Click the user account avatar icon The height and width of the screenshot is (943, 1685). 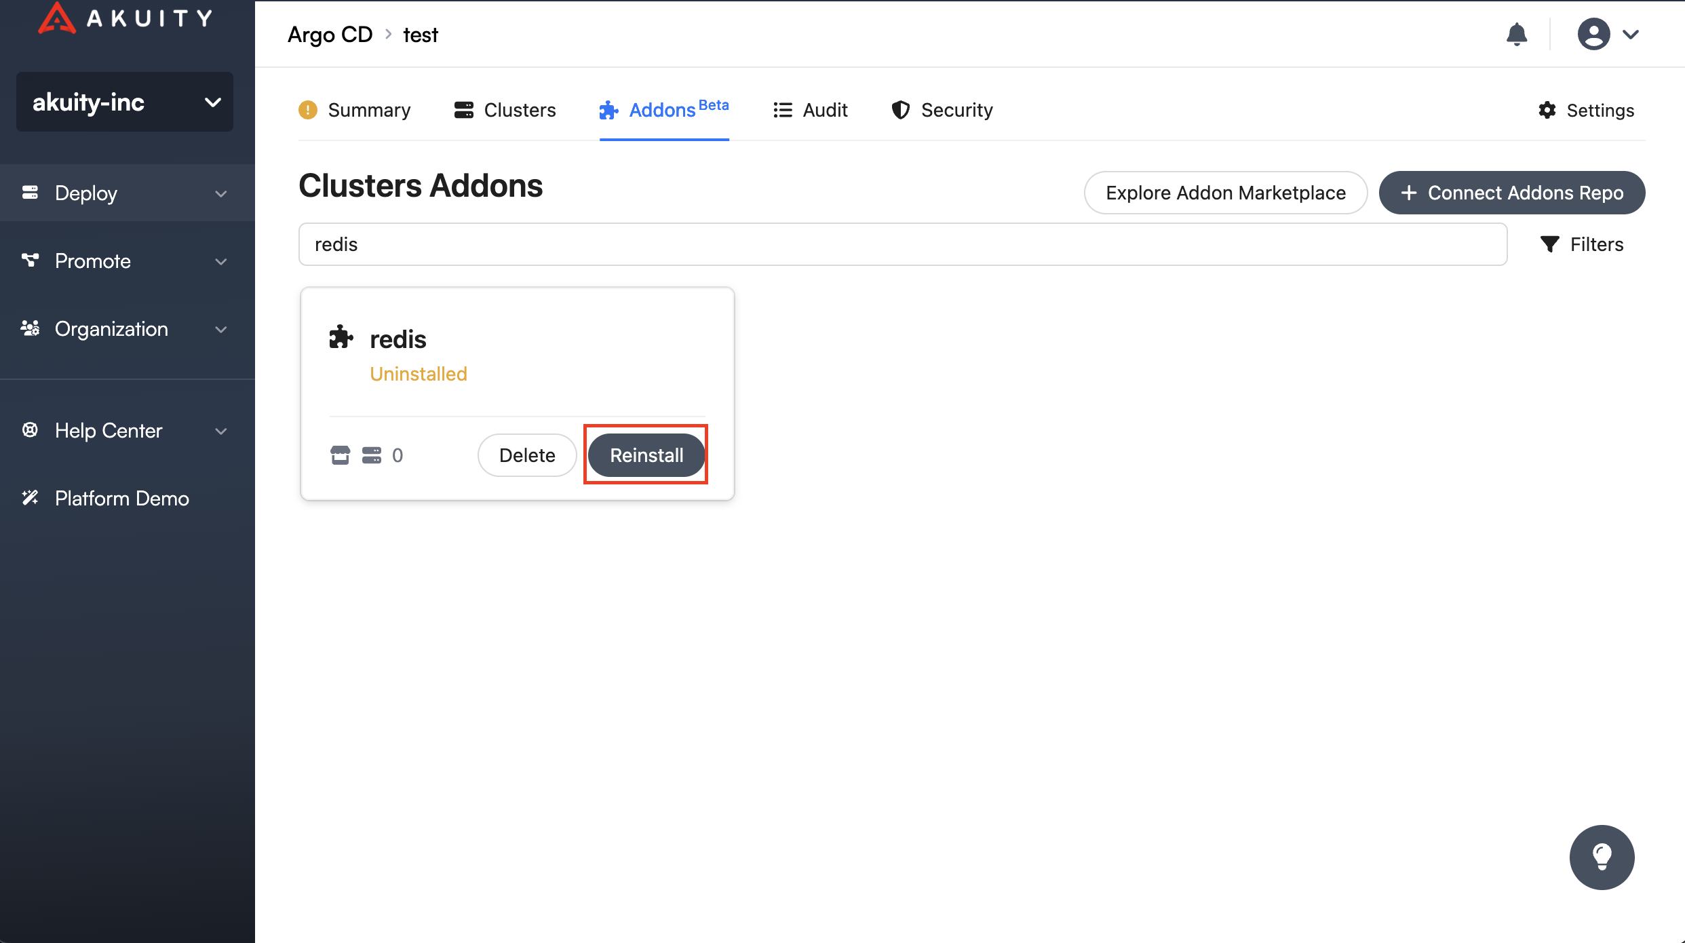click(1593, 35)
